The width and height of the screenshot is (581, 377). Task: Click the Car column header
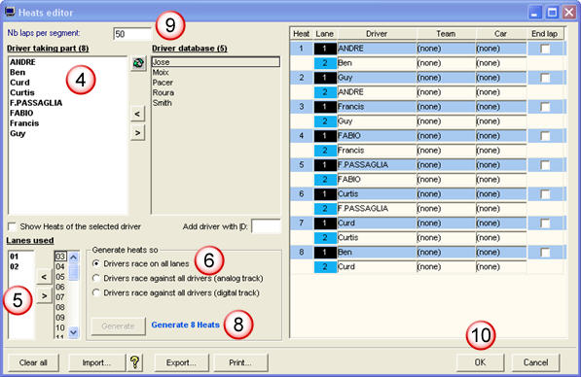pyautogui.click(x=501, y=34)
